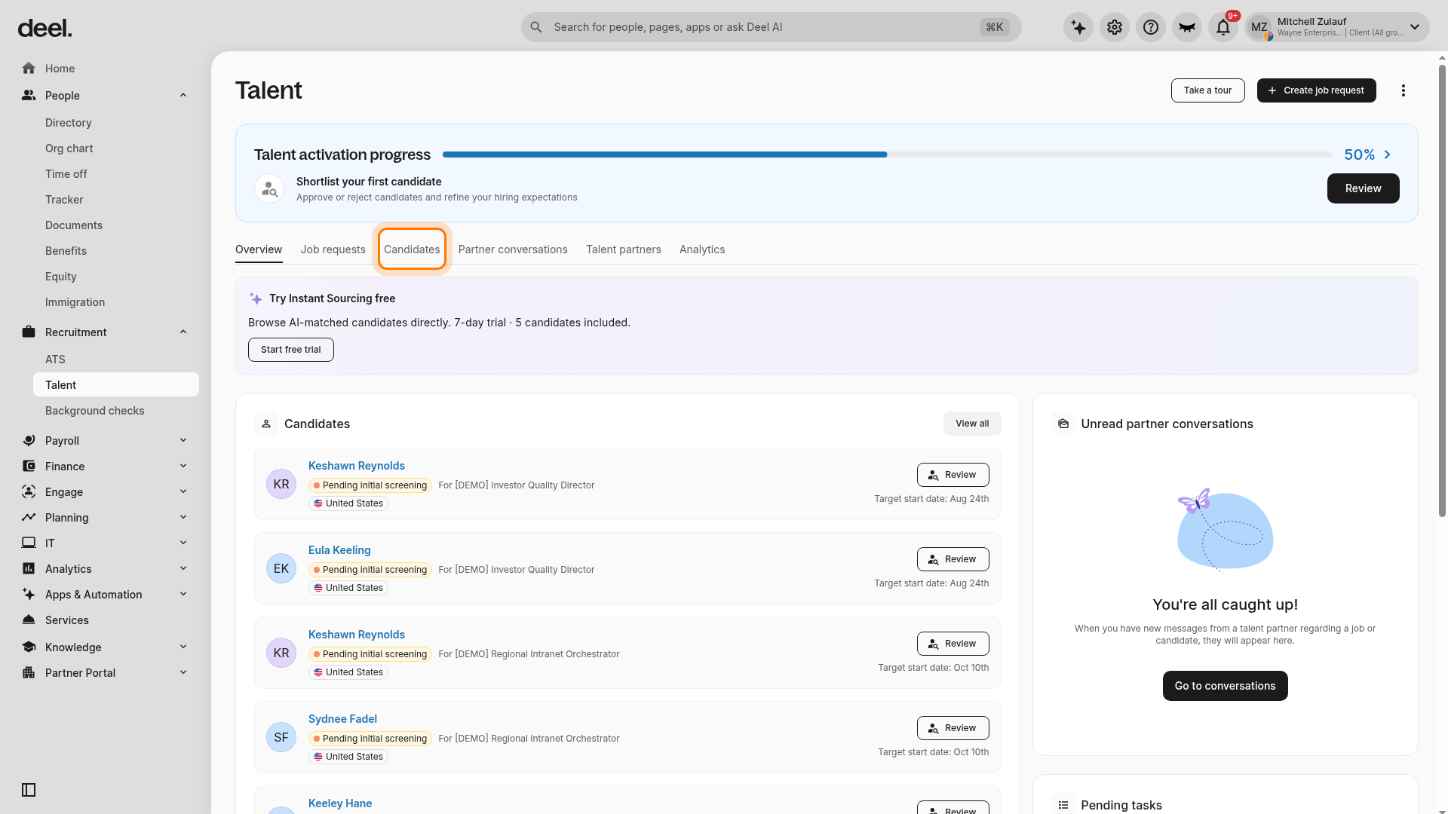The image size is (1448, 814).
Task: Open the Analytics tab in Talent
Action: coord(702,249)
